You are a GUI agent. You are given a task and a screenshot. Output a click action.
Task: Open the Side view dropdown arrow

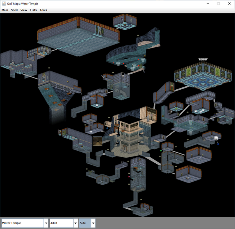pyautogui.click(x=93, y=223)
